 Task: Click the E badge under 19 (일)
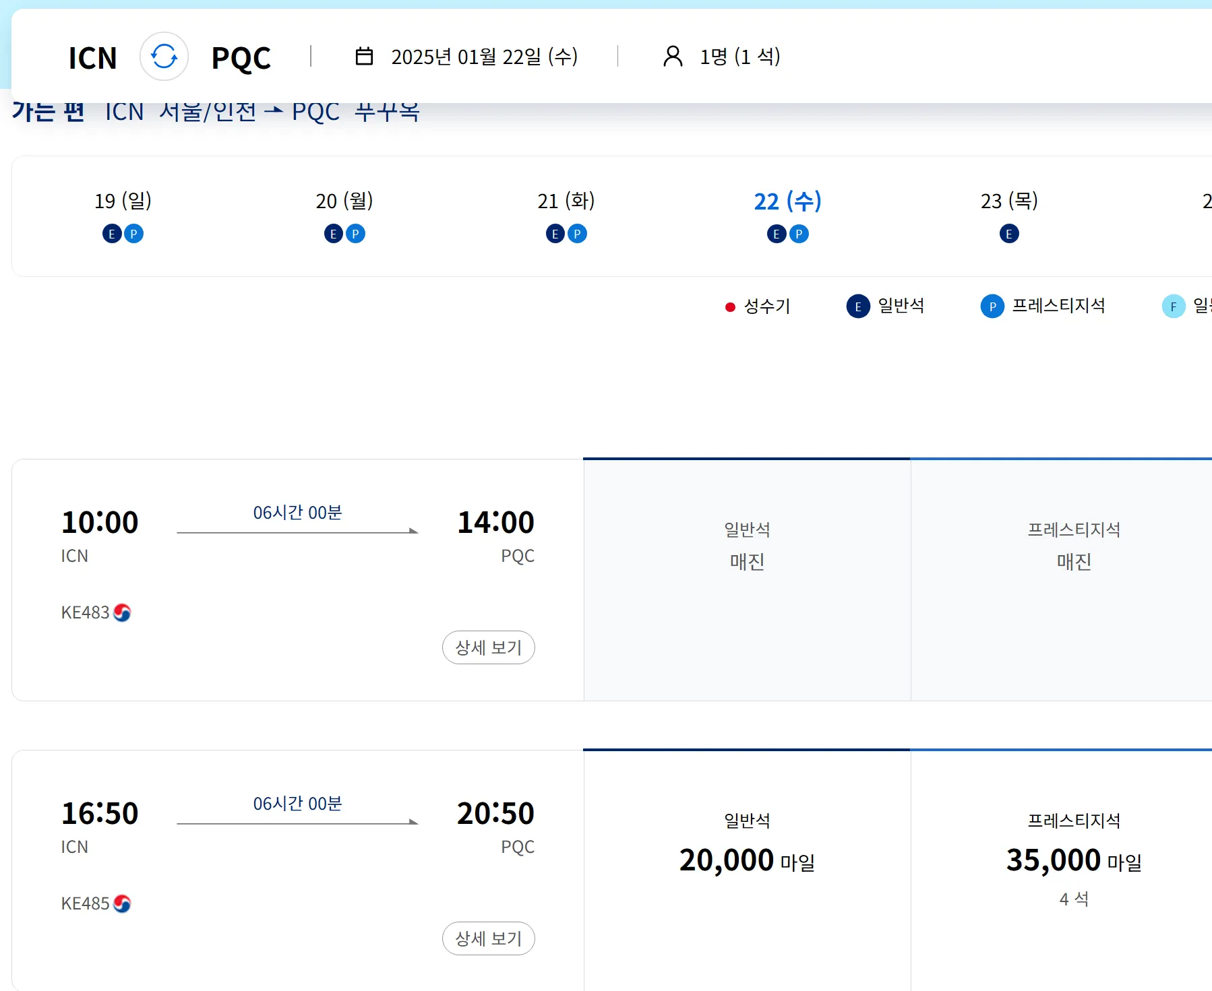coord(112,234)
